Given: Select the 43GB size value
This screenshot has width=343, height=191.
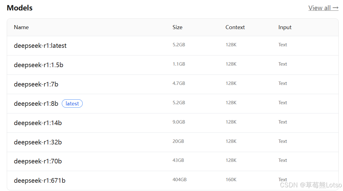Looking at the screenshot, I should (178, 160).
